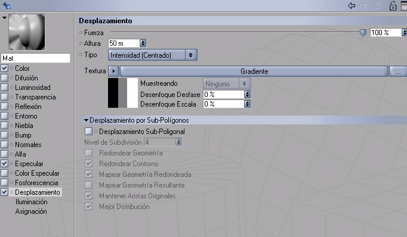Collapse Desplazamiento por Sub-Polígonos section
Image resolution: width=407 pixels, height=237 pixels.
click(86, 120)
